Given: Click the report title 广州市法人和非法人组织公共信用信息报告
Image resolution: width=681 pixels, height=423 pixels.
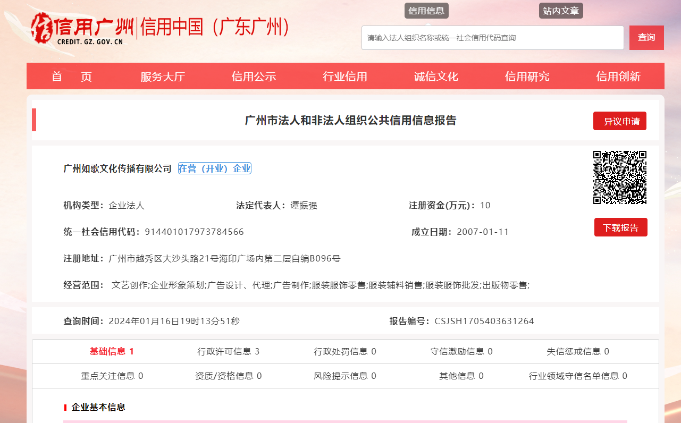Looking at the screenshot, I should [x=350, y=120].
